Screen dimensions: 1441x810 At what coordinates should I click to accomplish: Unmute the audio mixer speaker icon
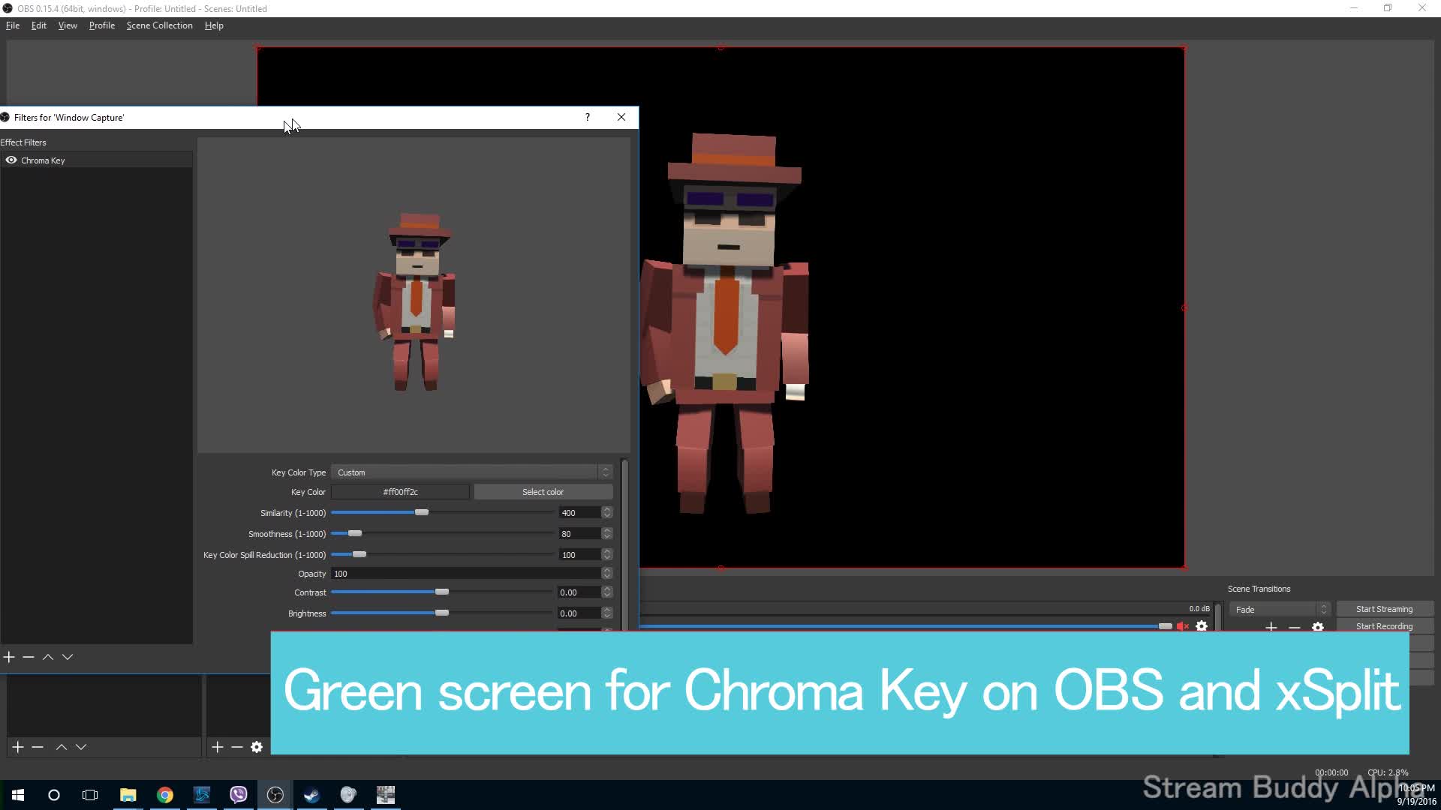tap(1183, 626)
